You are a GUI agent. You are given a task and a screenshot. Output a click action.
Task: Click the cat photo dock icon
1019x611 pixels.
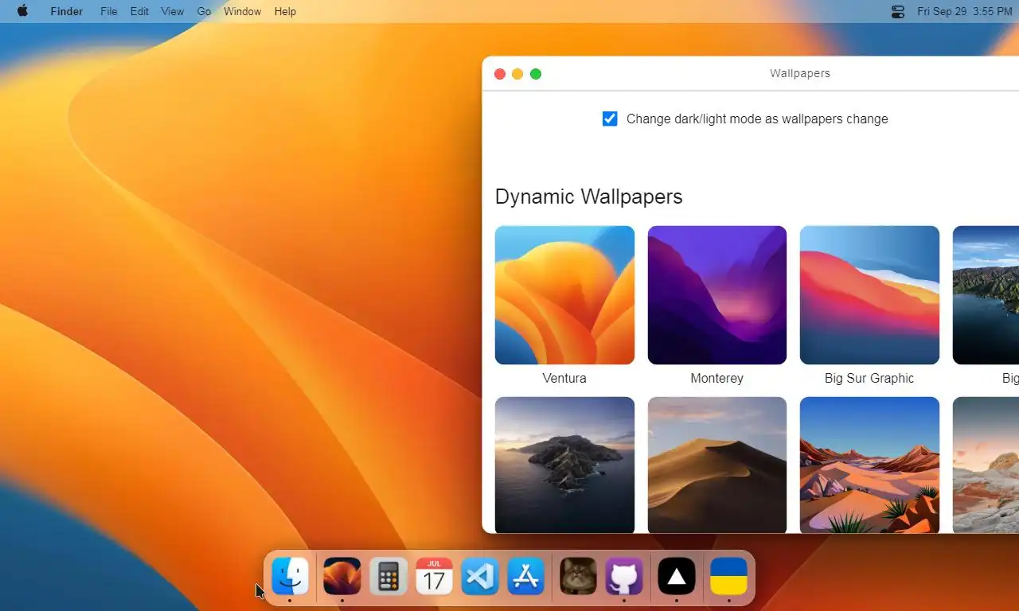pos(578,576)
